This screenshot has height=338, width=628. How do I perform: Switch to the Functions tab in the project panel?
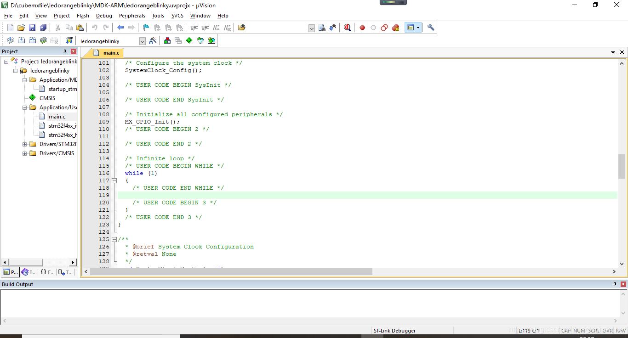(x=47, y=272)
